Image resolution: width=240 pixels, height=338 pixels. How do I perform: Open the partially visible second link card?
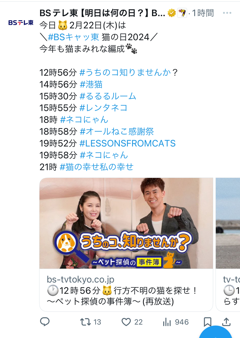228,245
